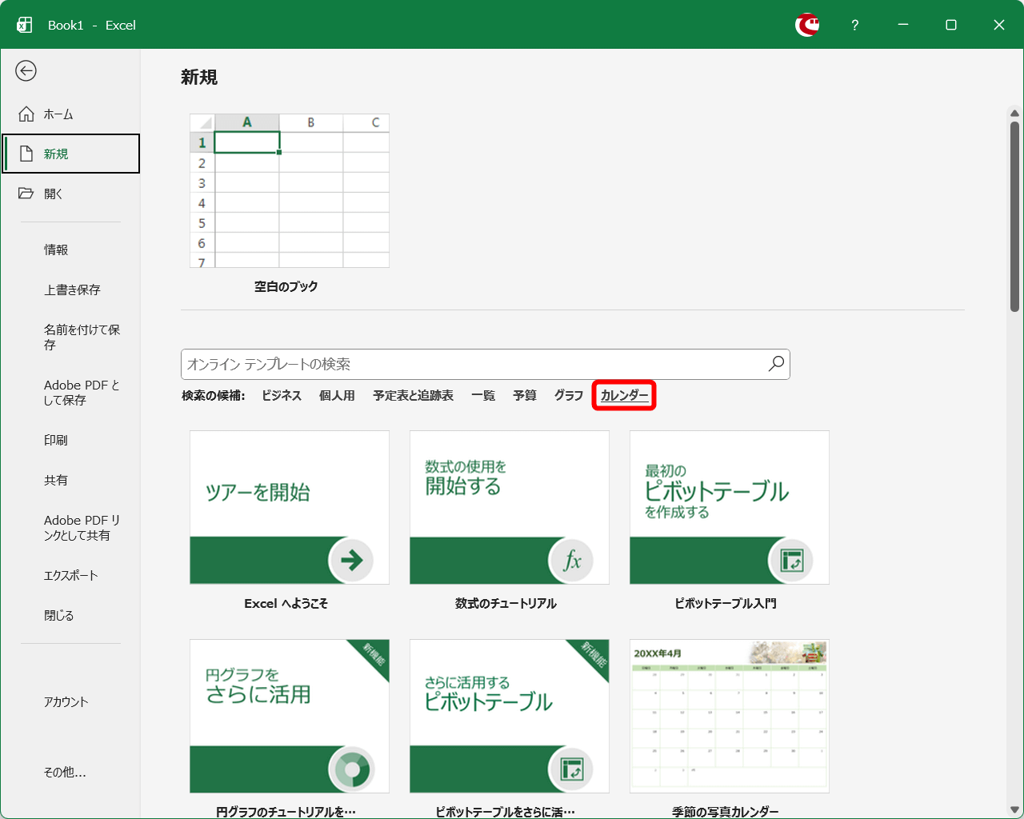Switch to the 情報 (Info) section

(x=56, y=249)
